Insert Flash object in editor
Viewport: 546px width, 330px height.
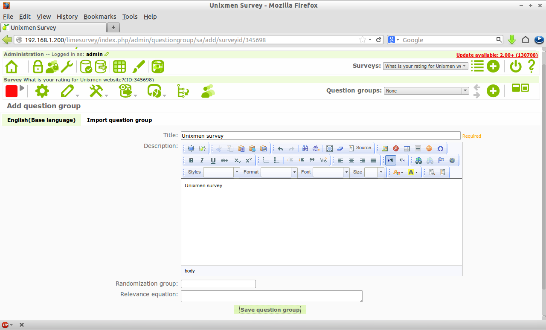[396, 148]
